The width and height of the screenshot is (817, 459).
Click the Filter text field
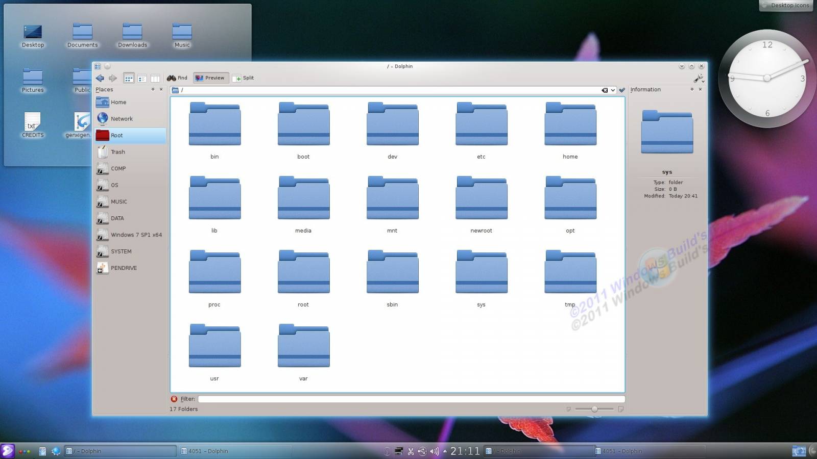pyautogui.click(x=411, y=399)
